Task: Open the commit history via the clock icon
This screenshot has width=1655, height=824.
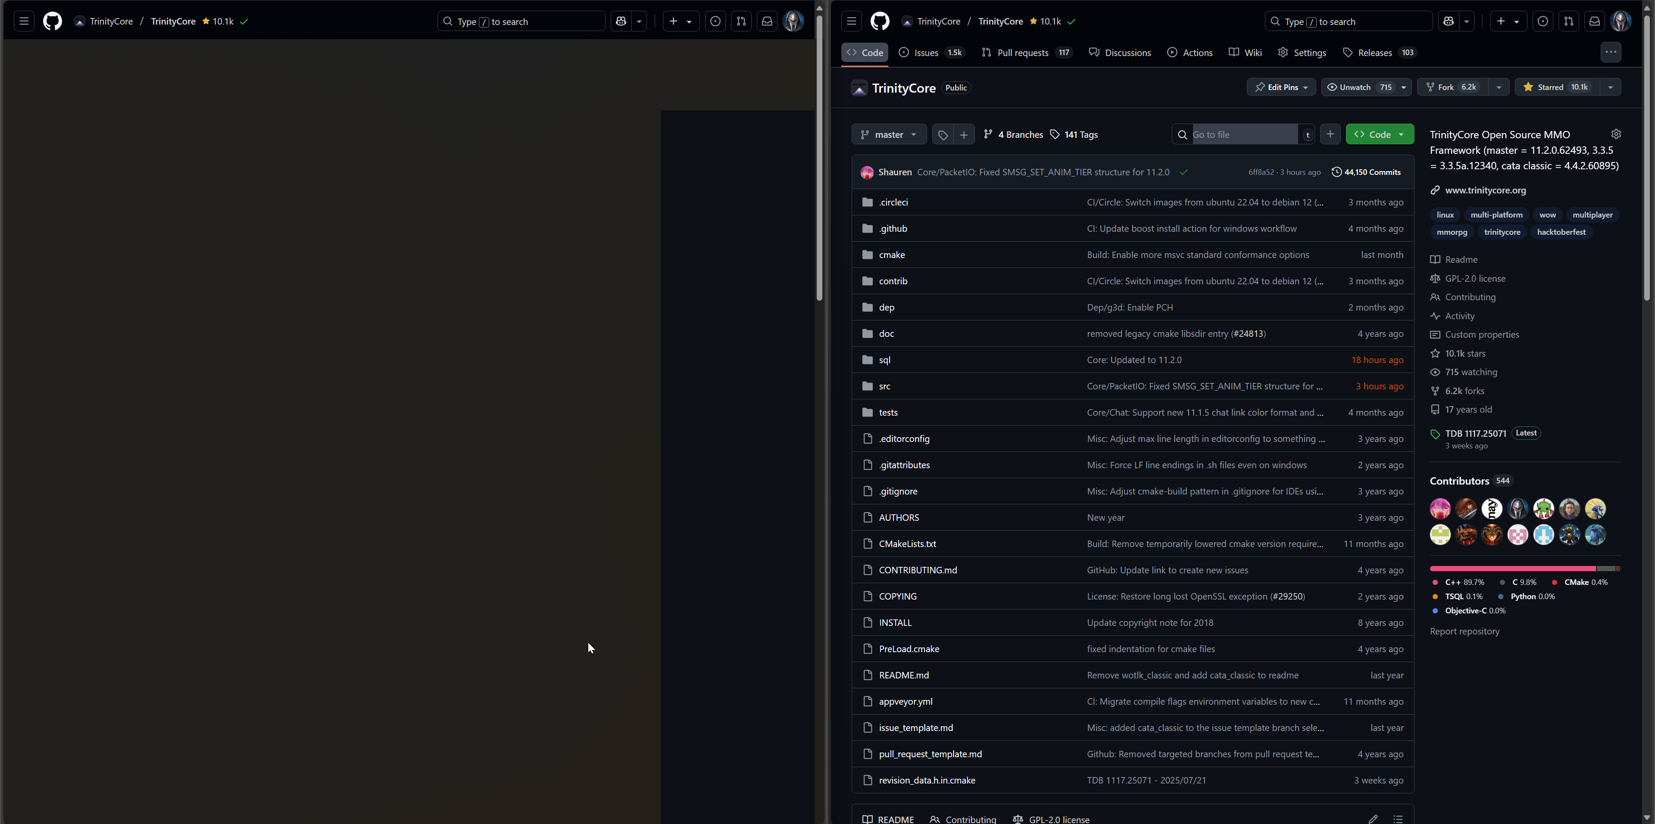Action: 1337,171
